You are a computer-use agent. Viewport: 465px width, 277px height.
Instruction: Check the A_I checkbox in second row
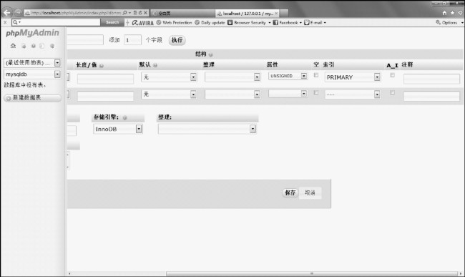[392, 92]
